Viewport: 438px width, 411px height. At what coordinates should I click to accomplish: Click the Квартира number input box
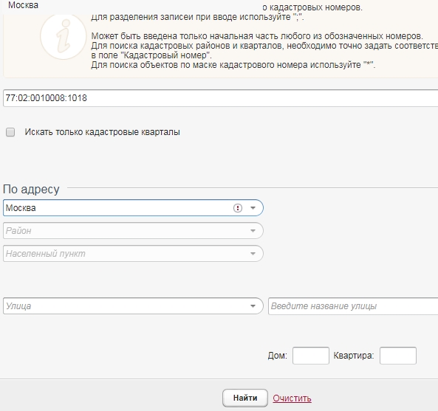click(398, 356)
